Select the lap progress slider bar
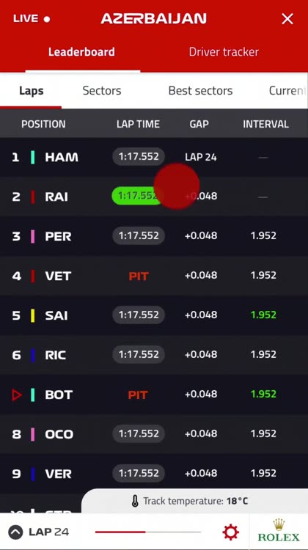Viewport: 308px width, 550px height. coord(148,532)
